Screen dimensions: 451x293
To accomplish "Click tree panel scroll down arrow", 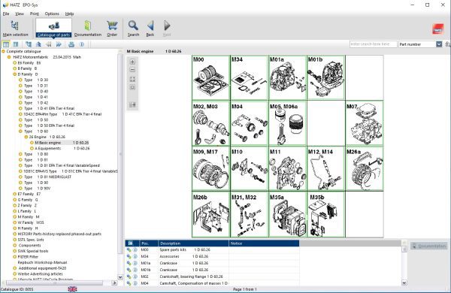I will [x=120, y=277].
